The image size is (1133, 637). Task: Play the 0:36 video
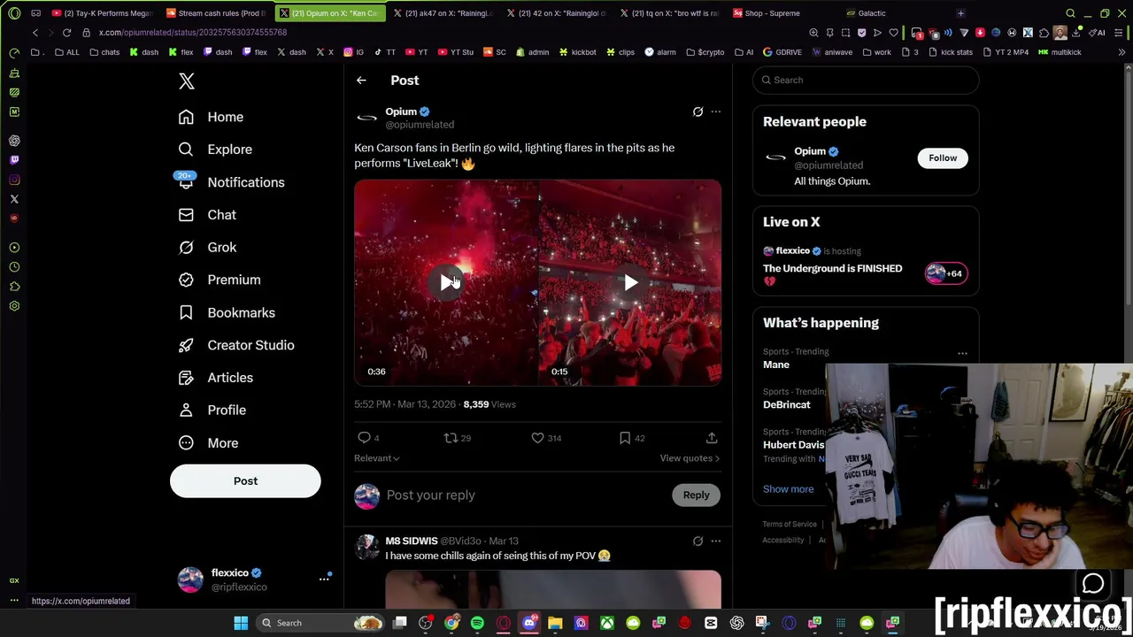point(446,282)
